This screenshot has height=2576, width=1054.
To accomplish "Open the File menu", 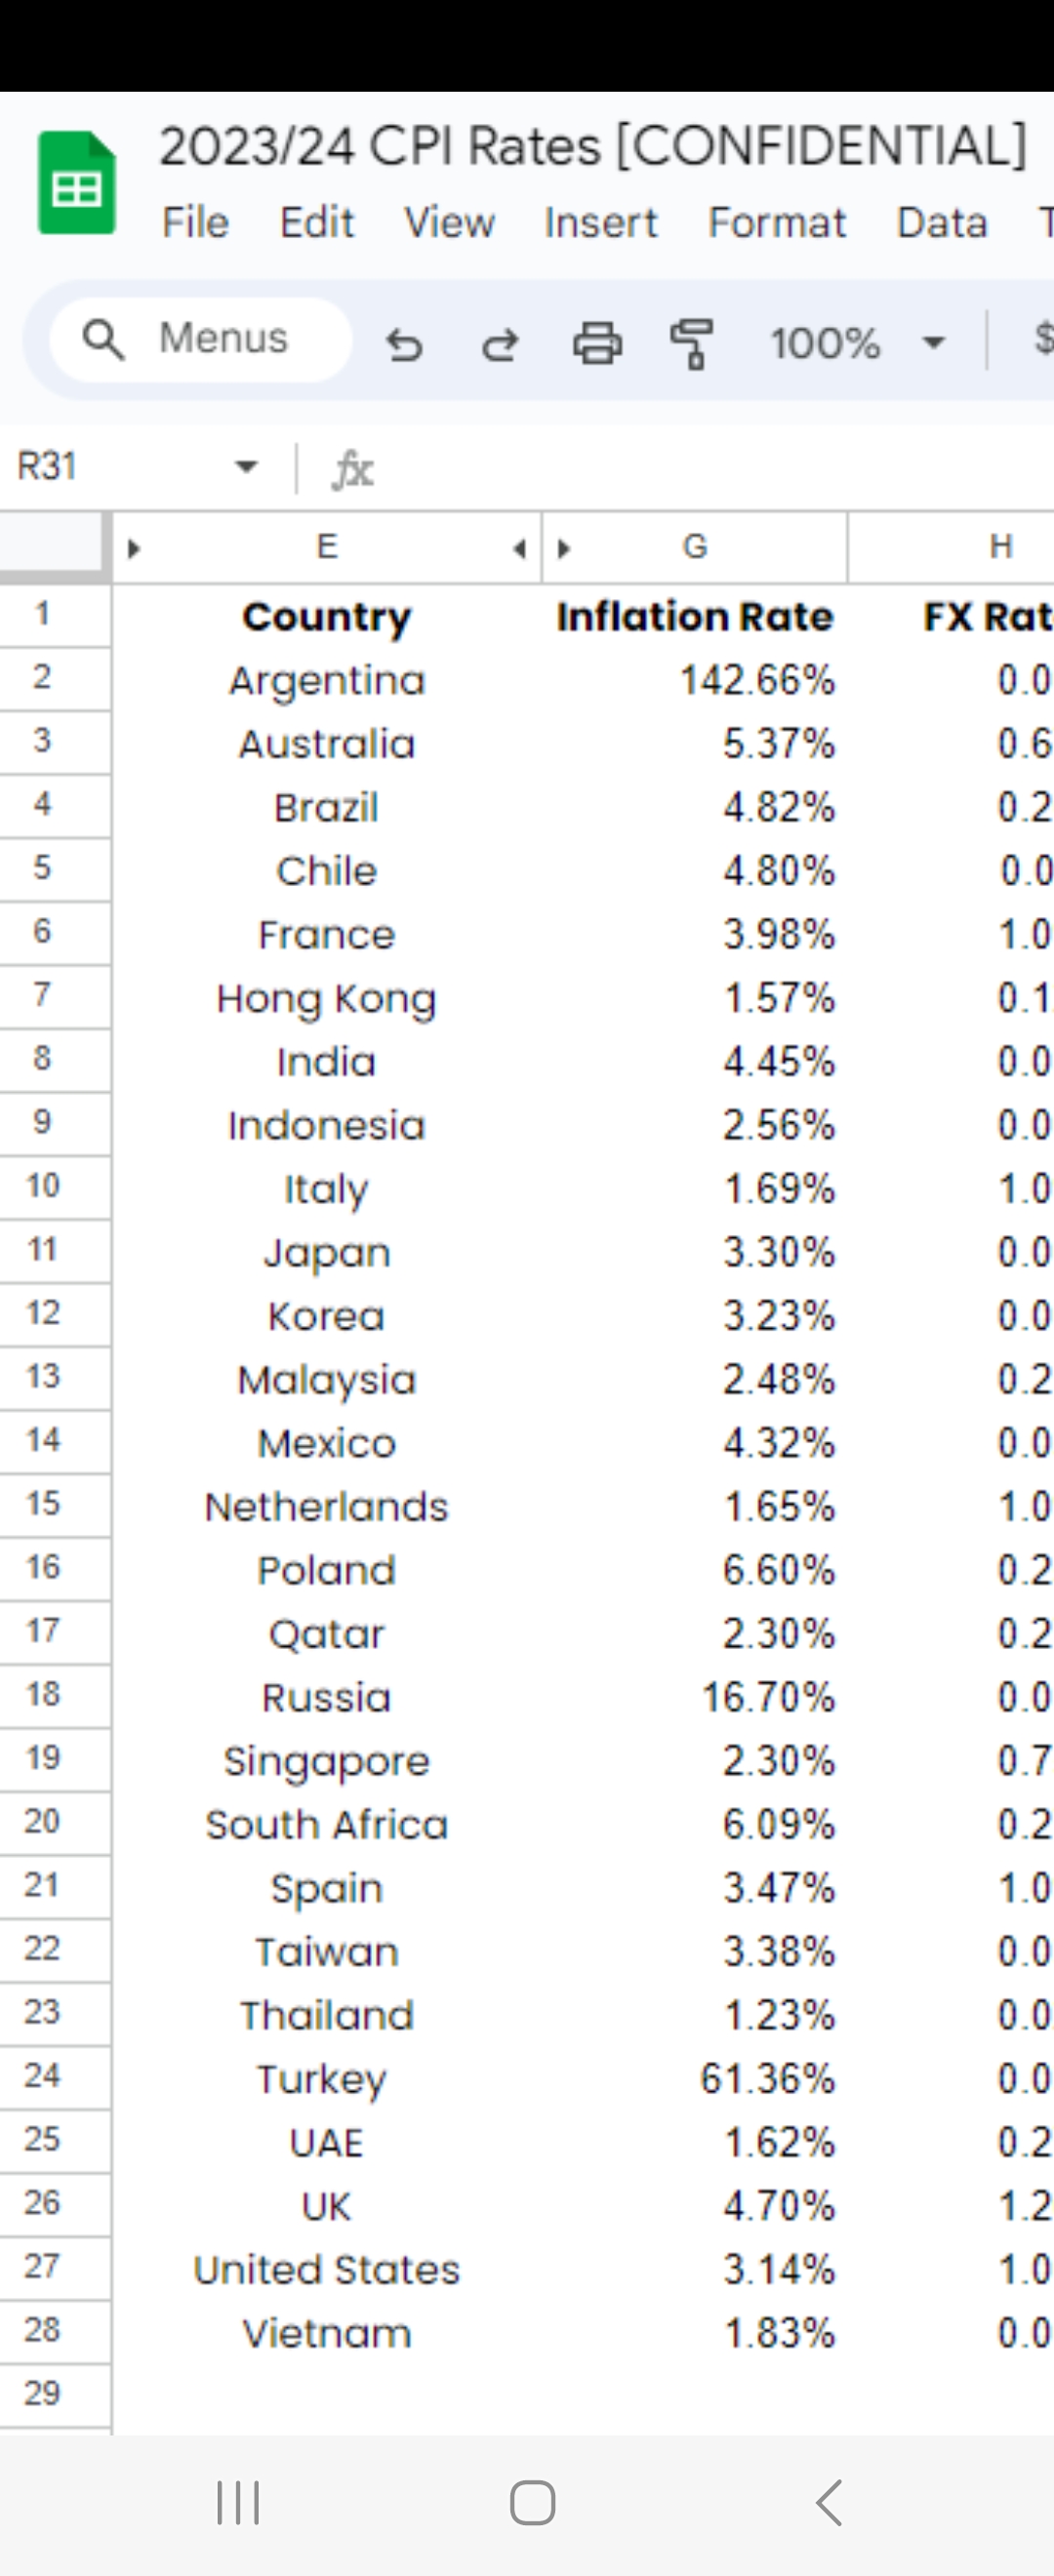I will click(196, 222).
